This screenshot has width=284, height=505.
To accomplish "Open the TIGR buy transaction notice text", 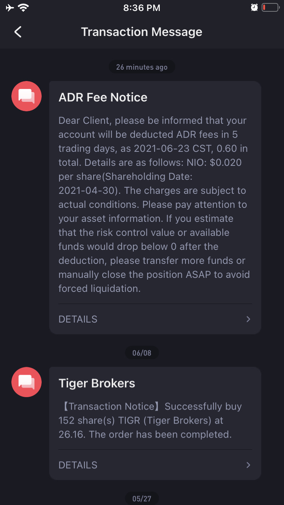I will tap(150, 420).
